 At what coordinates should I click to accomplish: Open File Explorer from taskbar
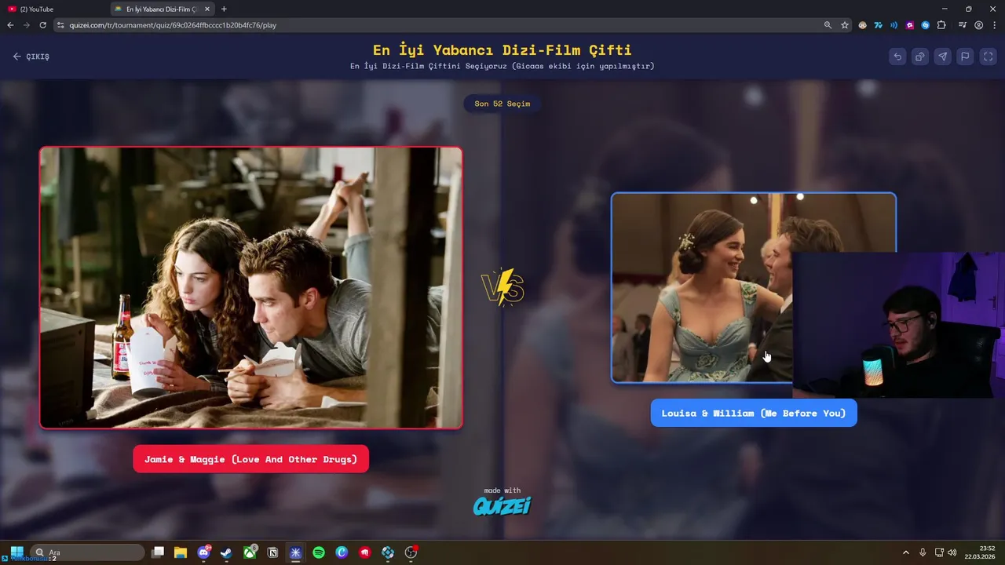coord(181,552)
